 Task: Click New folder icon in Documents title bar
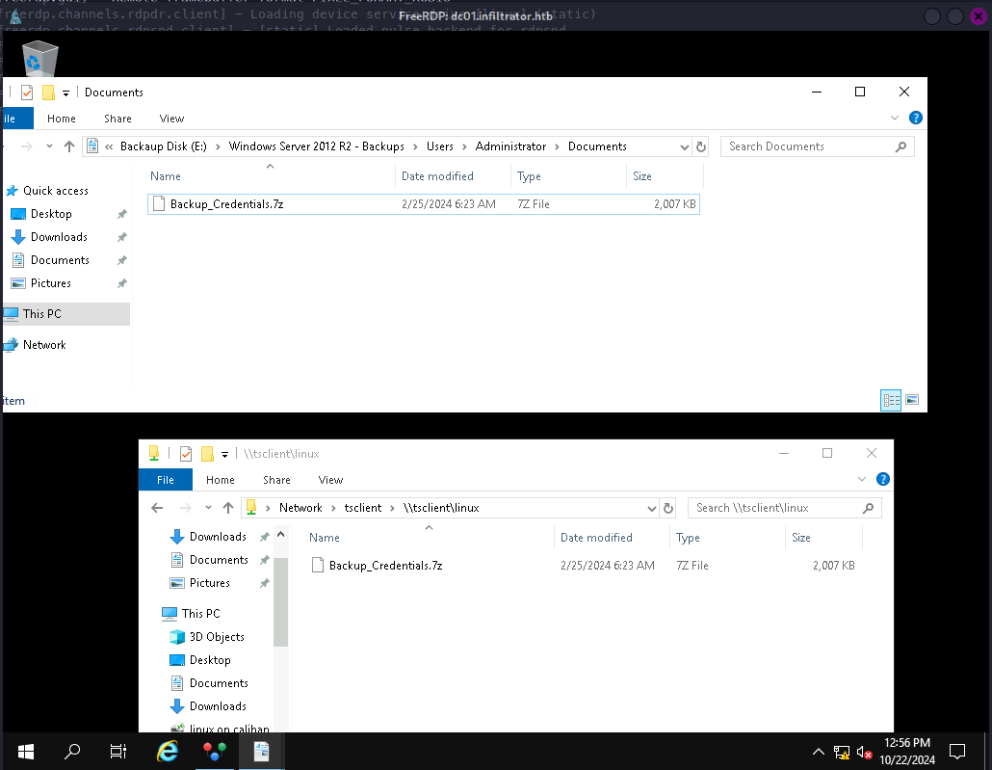click(x=48, y=93)
